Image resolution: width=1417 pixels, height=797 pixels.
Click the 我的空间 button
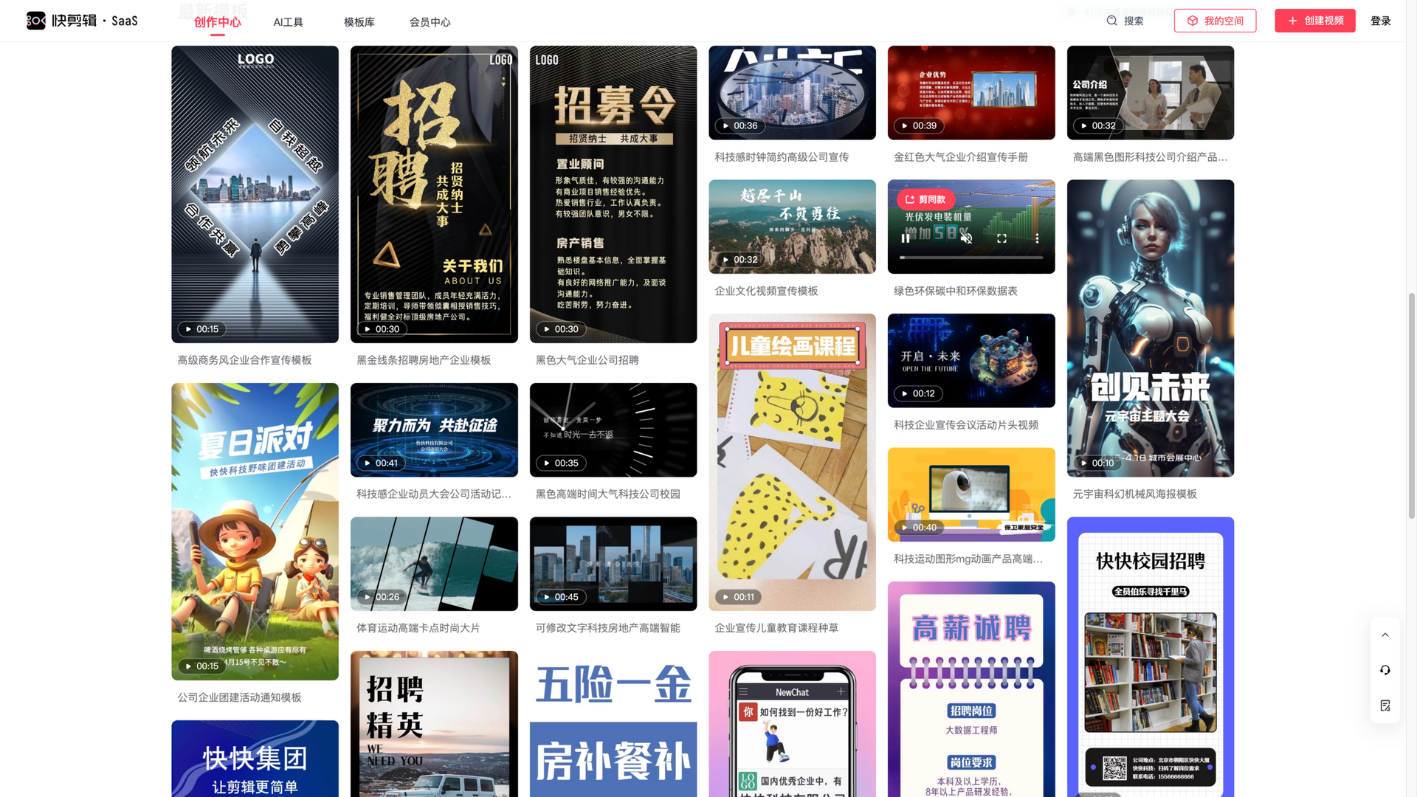1215,21
